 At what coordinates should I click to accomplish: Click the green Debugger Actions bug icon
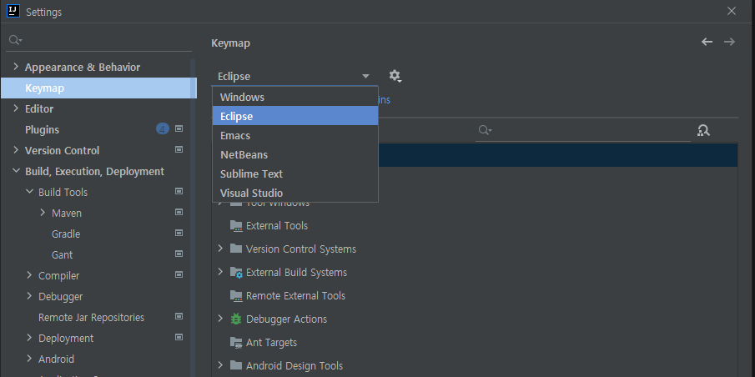(236, 319)
